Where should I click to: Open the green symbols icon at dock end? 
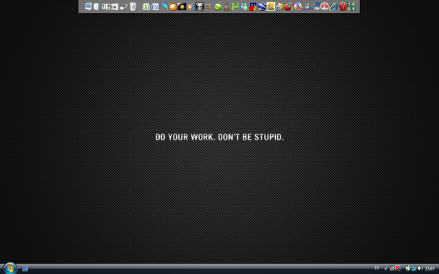coord(351,6)
